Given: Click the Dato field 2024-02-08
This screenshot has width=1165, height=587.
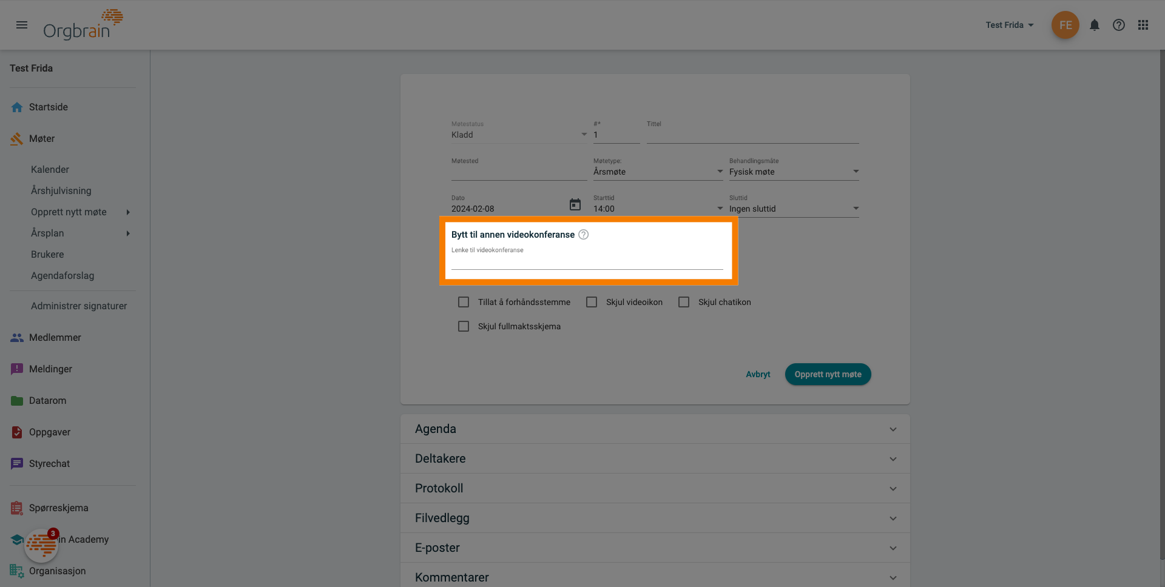Looking at the screenshot, I should point(508,209).
